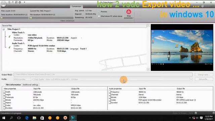The image size is (215, 121).
Task: Open the Action Center notifications icon
Action: 201,118
